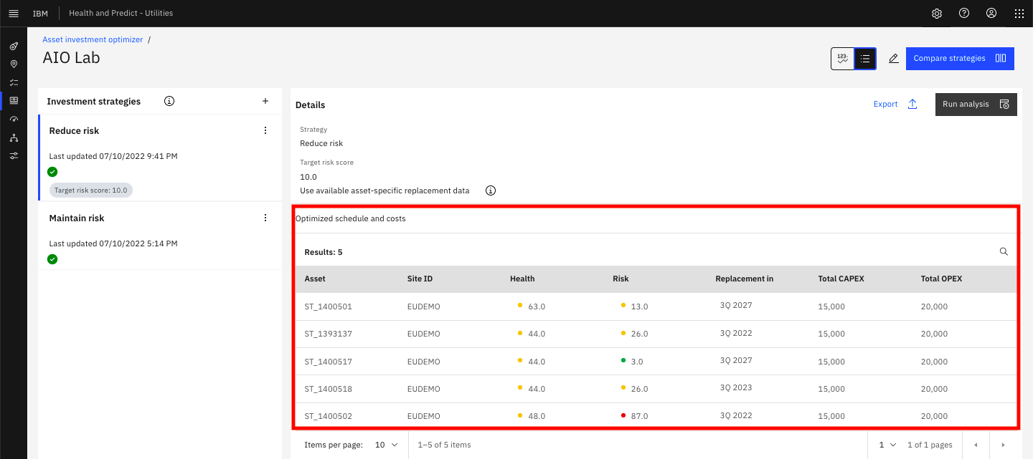This screenshot has width=1033, height=459.
Task: Click asset ST_1400502
Action: pos(328,416)
